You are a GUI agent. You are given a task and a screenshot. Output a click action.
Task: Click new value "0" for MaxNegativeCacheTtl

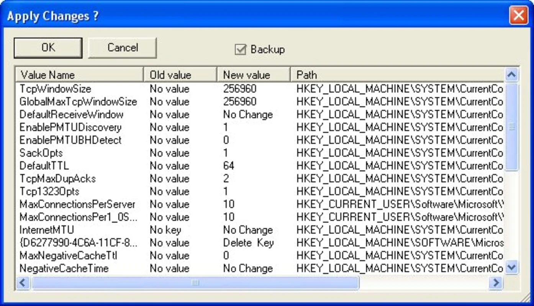click(226, 256)
